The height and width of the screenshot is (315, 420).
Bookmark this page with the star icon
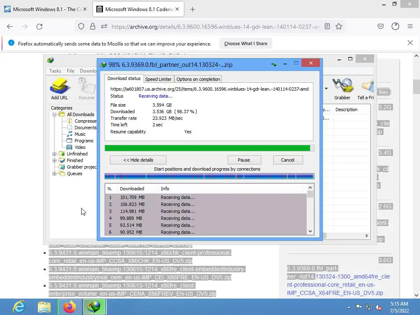339,26
